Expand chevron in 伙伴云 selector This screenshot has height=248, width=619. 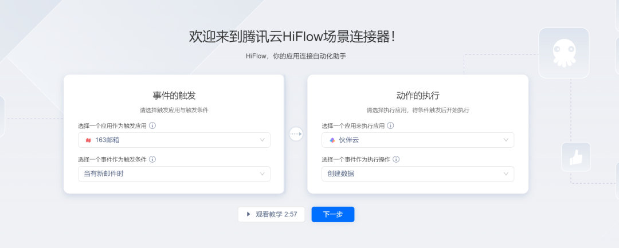coord(506,140)
